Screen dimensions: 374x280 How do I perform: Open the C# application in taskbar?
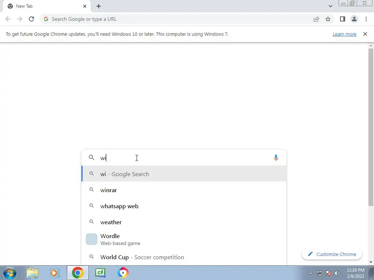pos(100,273)
